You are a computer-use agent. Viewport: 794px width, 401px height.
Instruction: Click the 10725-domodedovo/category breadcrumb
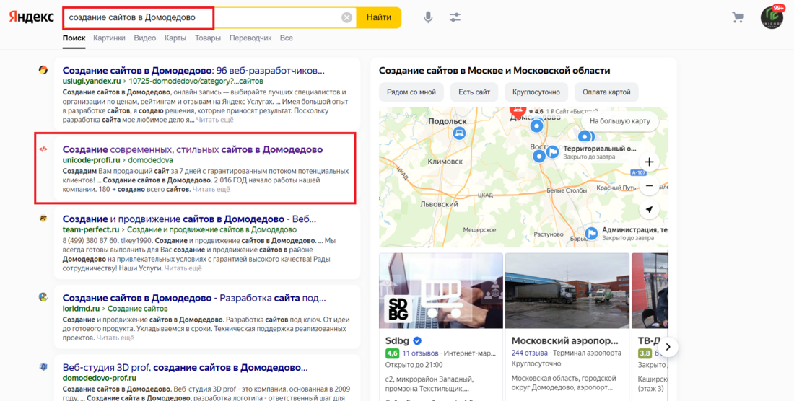(196, 81)
